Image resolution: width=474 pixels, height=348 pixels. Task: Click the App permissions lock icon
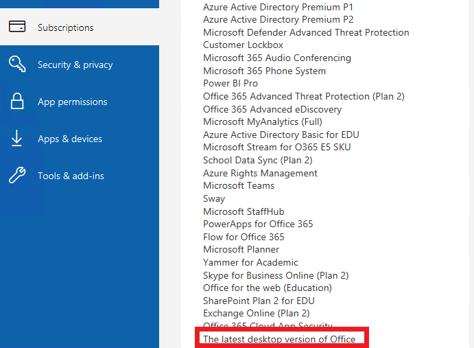[17, 101]
